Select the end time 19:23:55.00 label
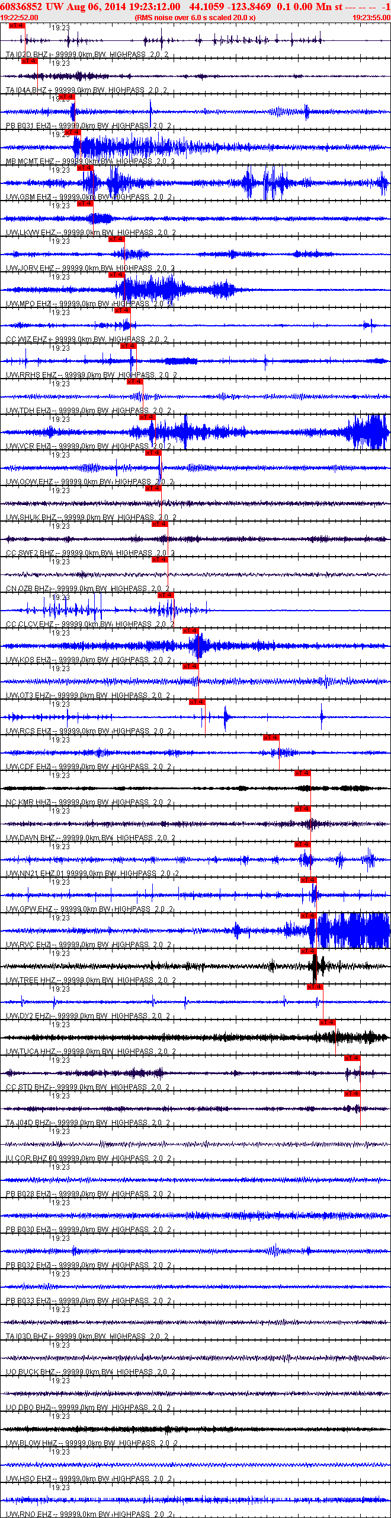The width and height of the screenshot is (391, 1518). click(x=371, y=18)
